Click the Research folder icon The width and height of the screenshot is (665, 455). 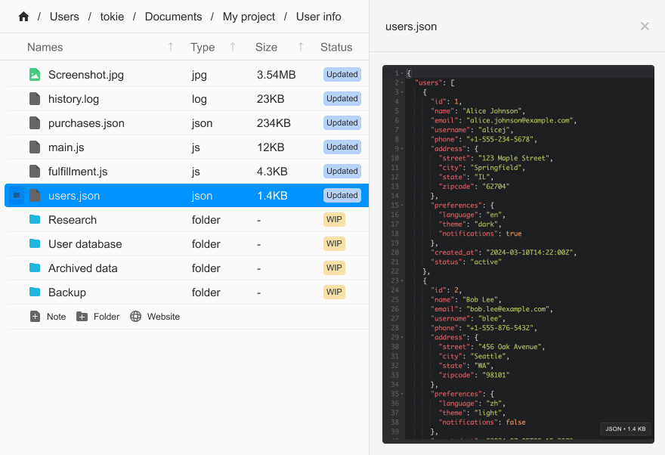pos(35,220)
